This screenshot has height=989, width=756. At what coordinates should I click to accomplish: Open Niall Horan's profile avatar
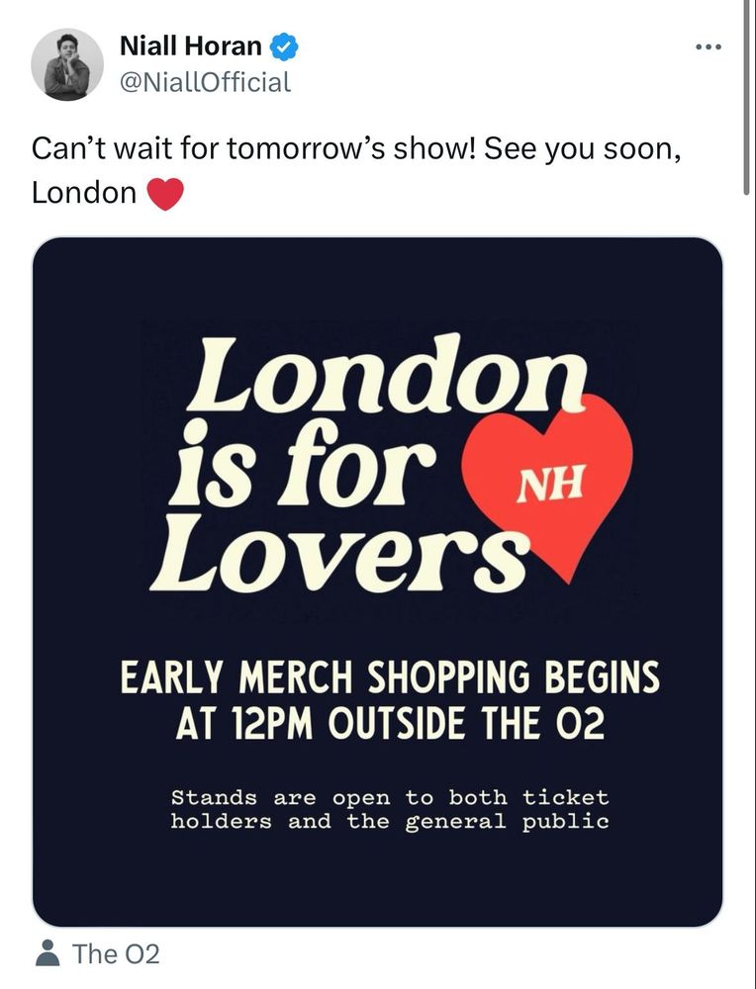coord(67,64)
